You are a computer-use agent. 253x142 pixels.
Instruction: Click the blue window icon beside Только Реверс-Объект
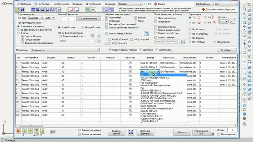point(146,34)
